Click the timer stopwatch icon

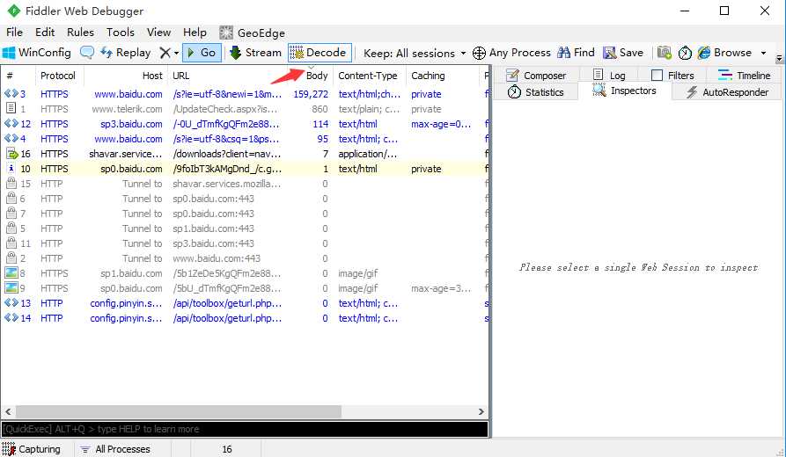685,53
